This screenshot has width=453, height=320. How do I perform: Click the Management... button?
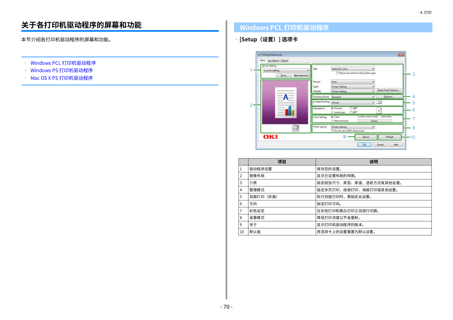click(x=302, y=75)
